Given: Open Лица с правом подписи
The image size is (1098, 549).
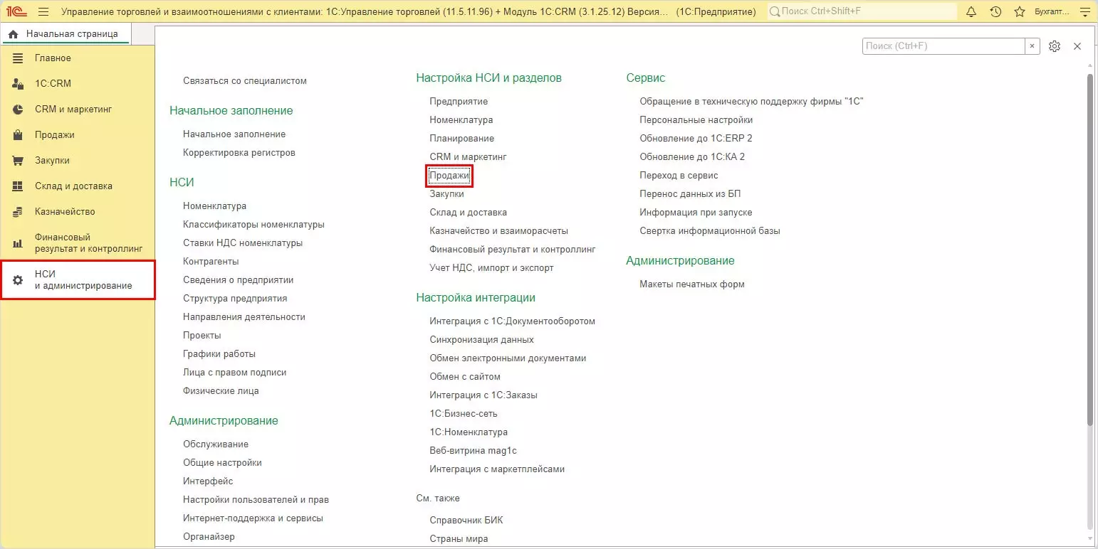Looking at the screenshot, I should pos(235,373).
